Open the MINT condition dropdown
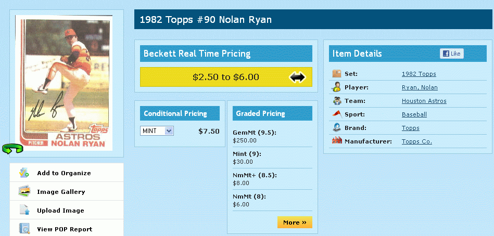 tap(157, 131)
